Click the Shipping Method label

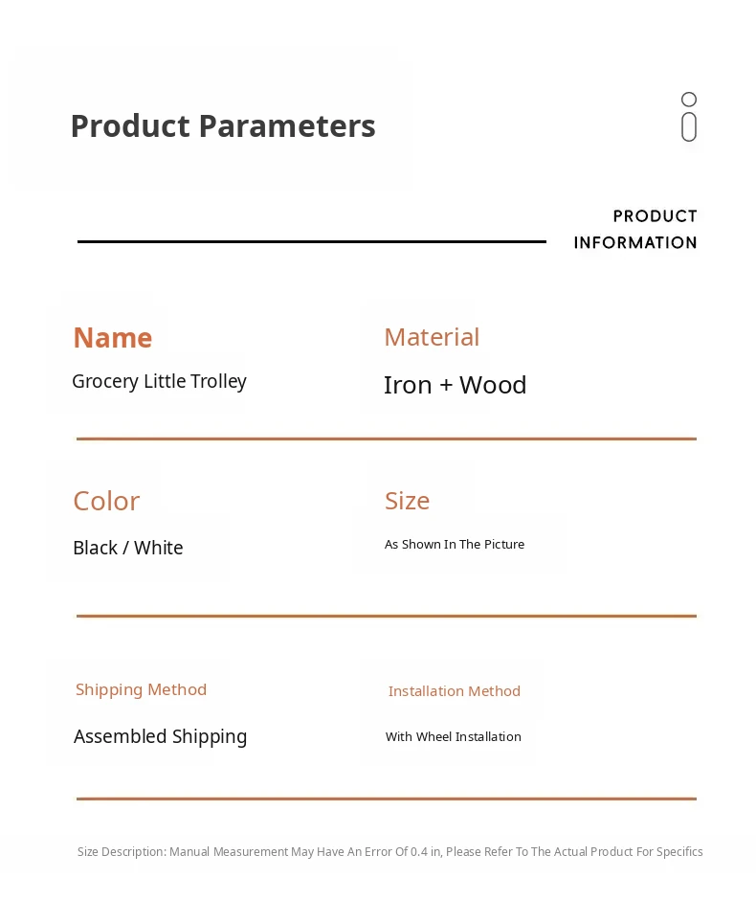point(141,689)
